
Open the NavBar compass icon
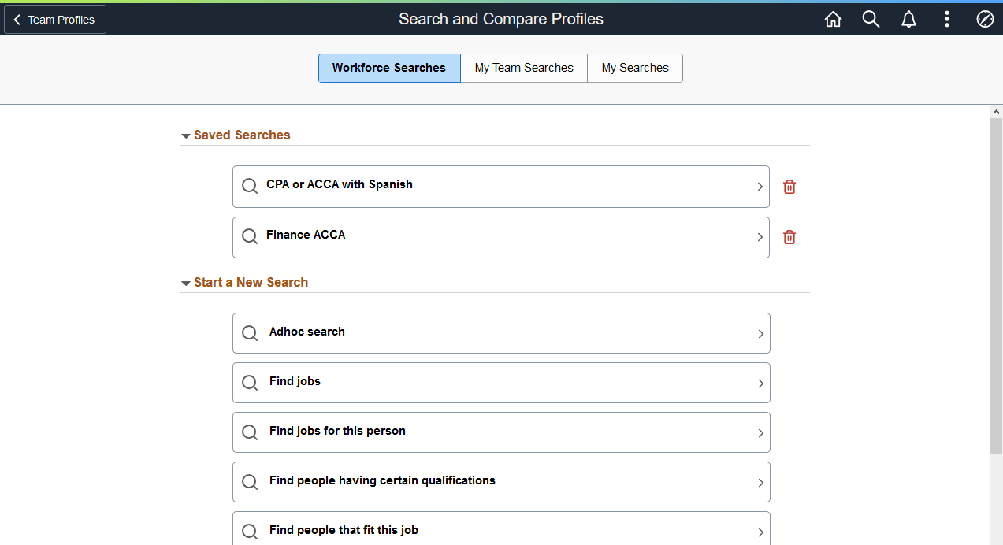coord(984,18)
